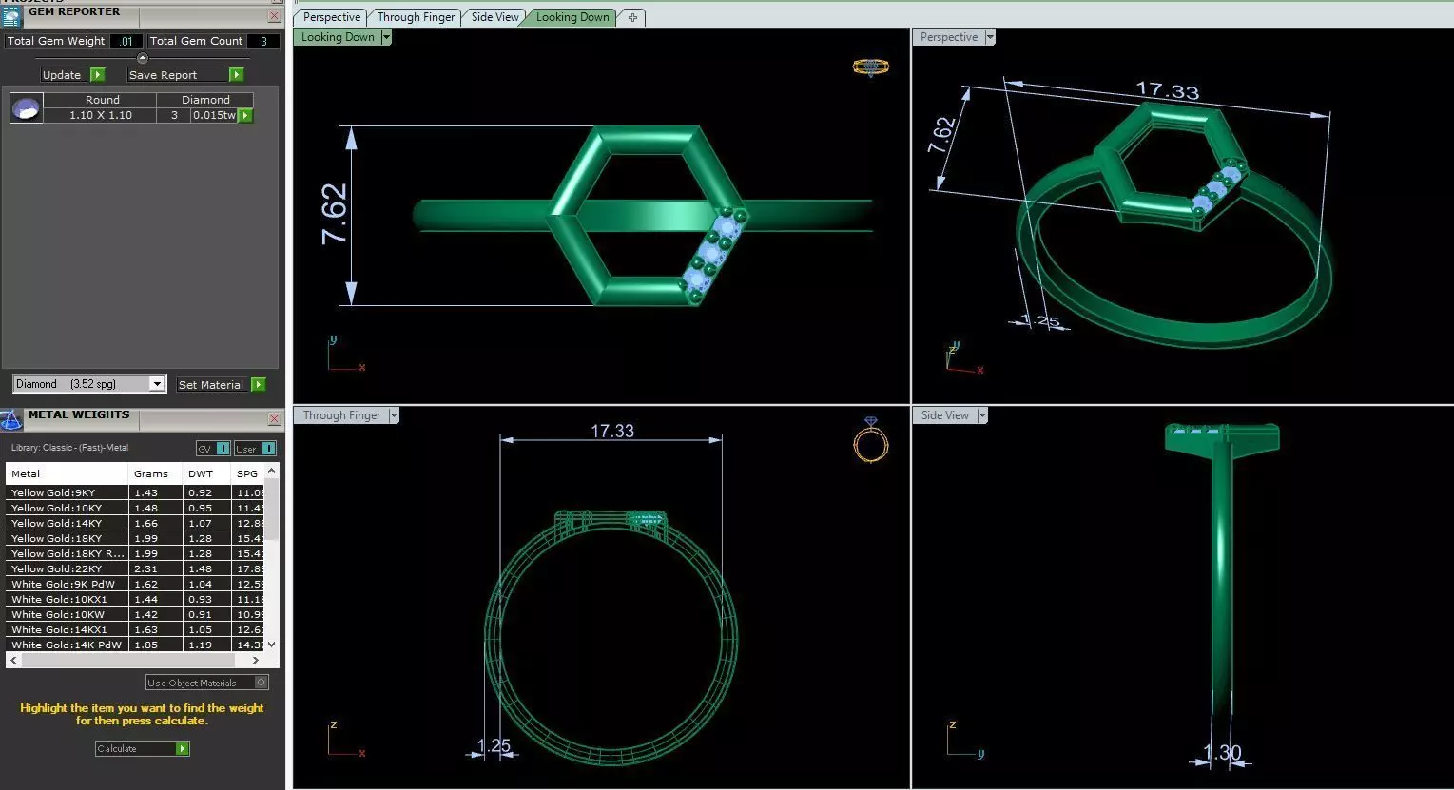
Task: Close the Metal Weights panel
Action: tap(275, 419)
